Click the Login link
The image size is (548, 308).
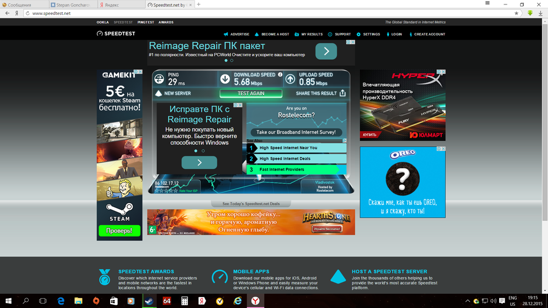click(394, 35)
